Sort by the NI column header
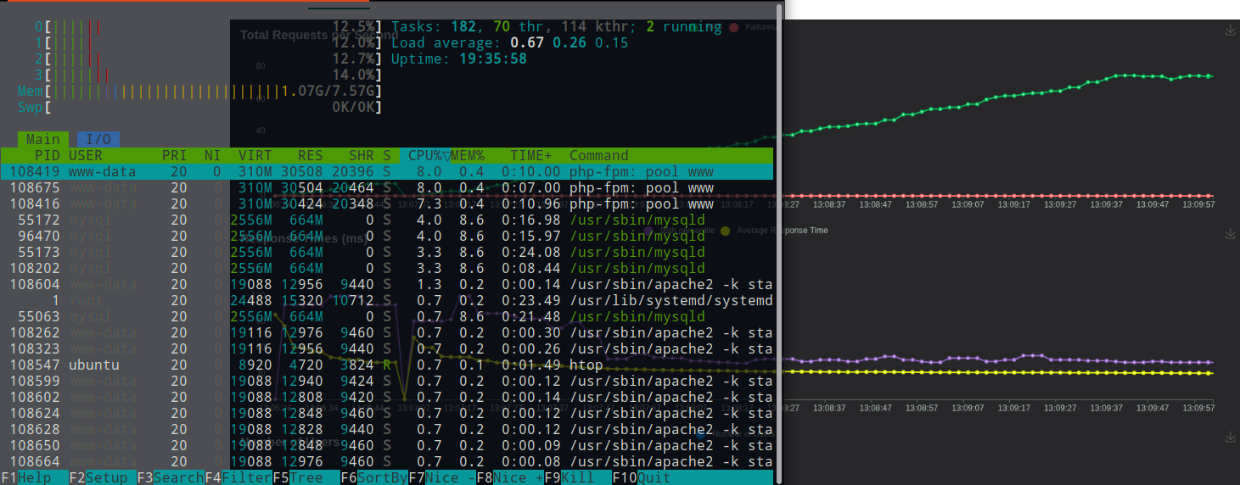 tap(213, 156)
